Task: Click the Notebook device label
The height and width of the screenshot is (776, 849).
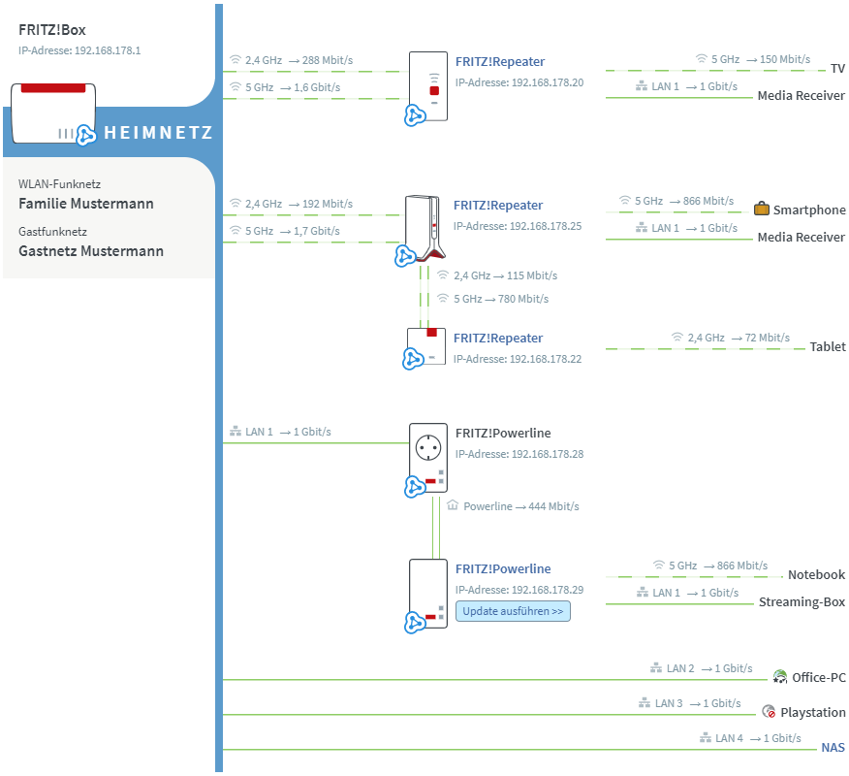Action: click(x=816, y=575)
